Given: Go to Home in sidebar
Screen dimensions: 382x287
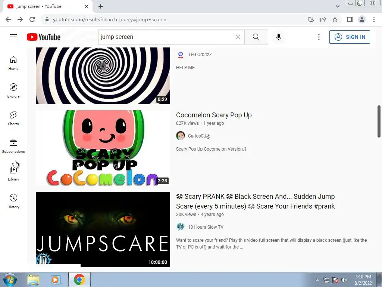Looking at the screenshot, I should 13,63.
